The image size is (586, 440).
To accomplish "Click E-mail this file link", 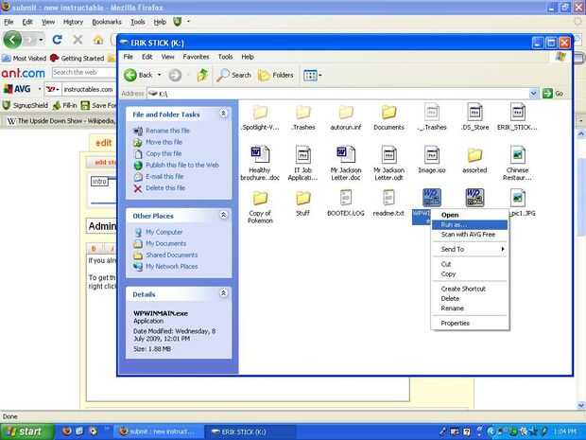I will [x=164, y=177].
